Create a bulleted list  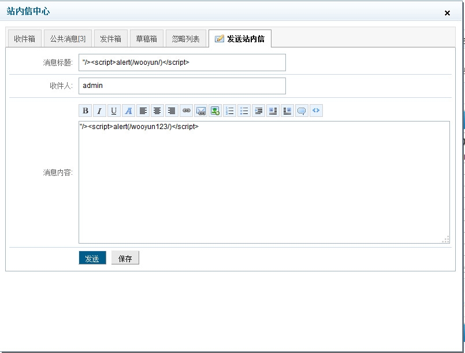[x=244, y=111]
